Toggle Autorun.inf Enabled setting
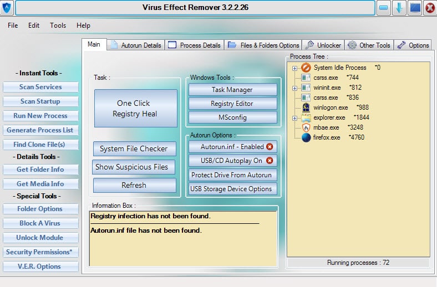 (x=232, y=147)
